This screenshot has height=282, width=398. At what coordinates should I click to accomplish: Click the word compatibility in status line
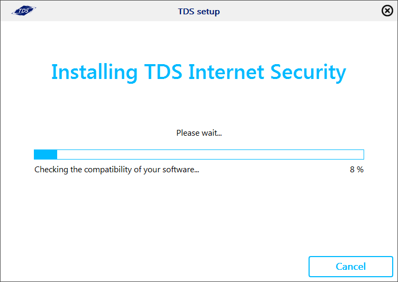pyautogui.click(x=108, y=170)
